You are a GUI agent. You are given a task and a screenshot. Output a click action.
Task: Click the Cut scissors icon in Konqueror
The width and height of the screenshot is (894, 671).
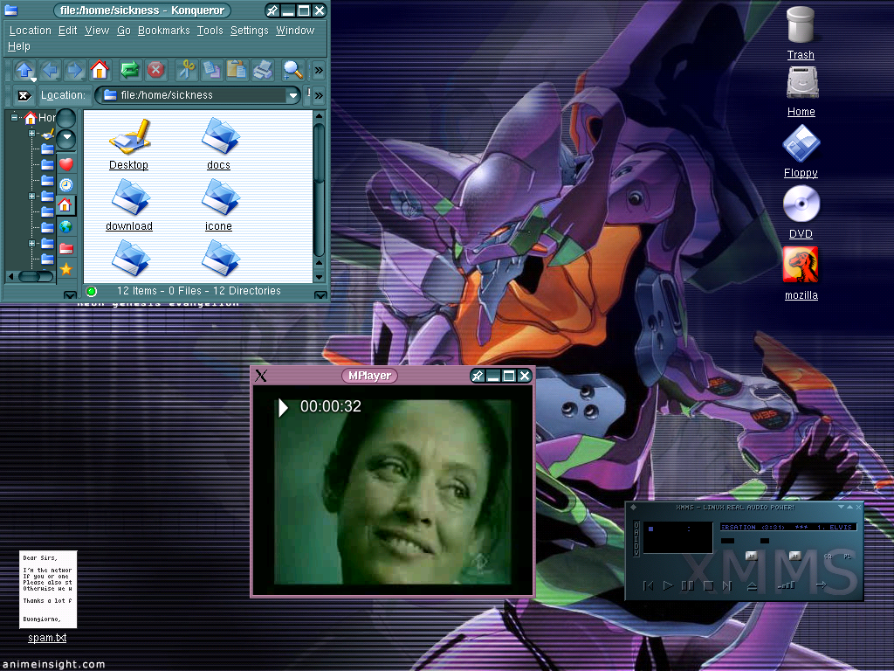(x=186, y=70)
